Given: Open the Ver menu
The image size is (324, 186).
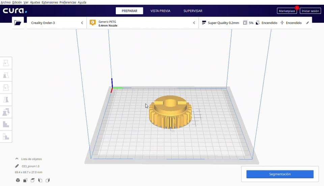Looking at the screenshot, I should pos(26,2).
